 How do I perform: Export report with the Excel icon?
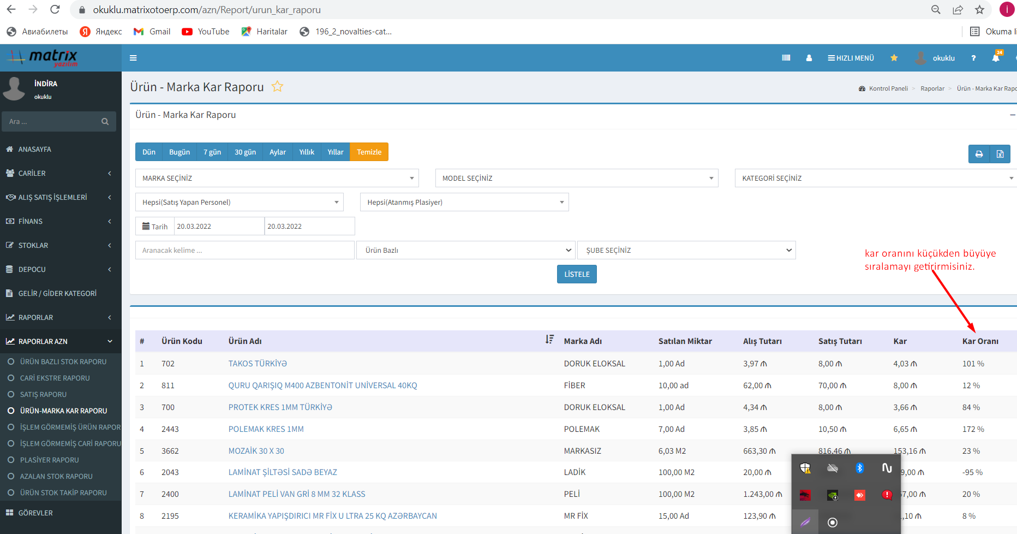pyautogui.click(x=1000, y=154)
